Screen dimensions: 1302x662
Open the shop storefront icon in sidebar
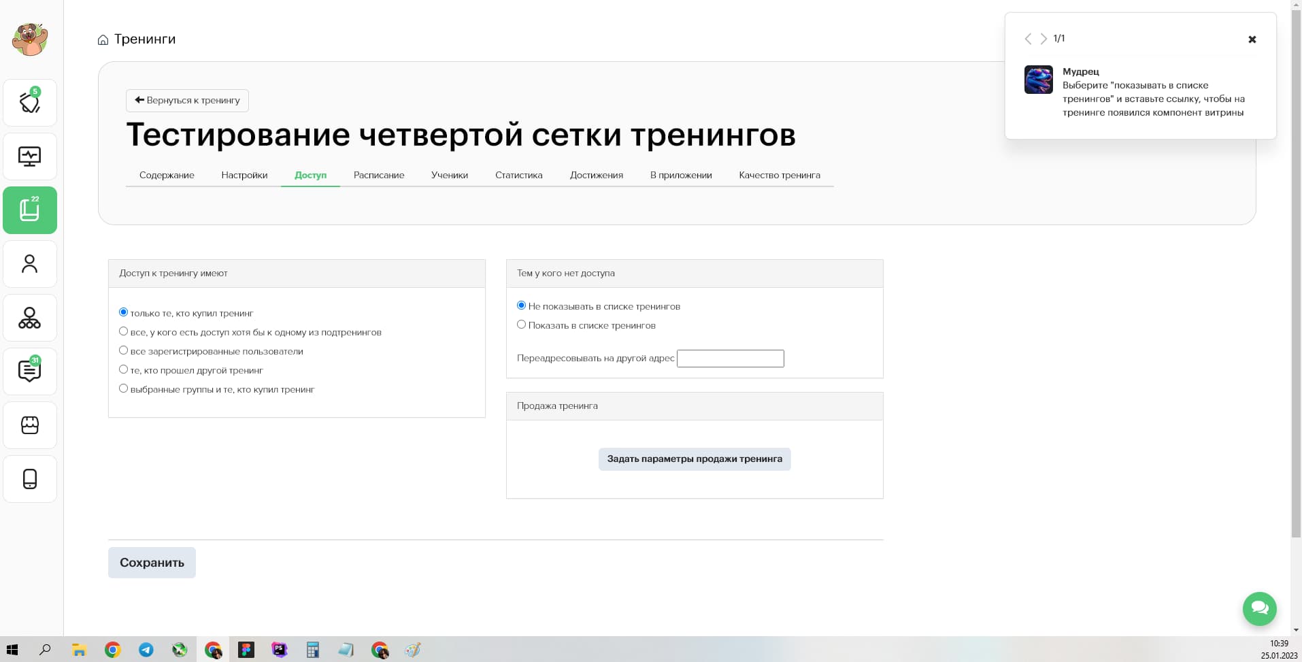coord(30,425)
